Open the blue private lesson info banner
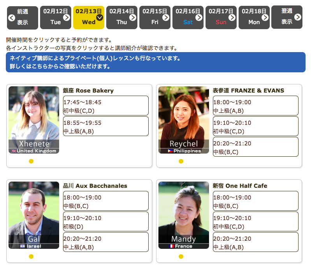The height and width of the screenshot is (278, 311). (x=155, y=62)
